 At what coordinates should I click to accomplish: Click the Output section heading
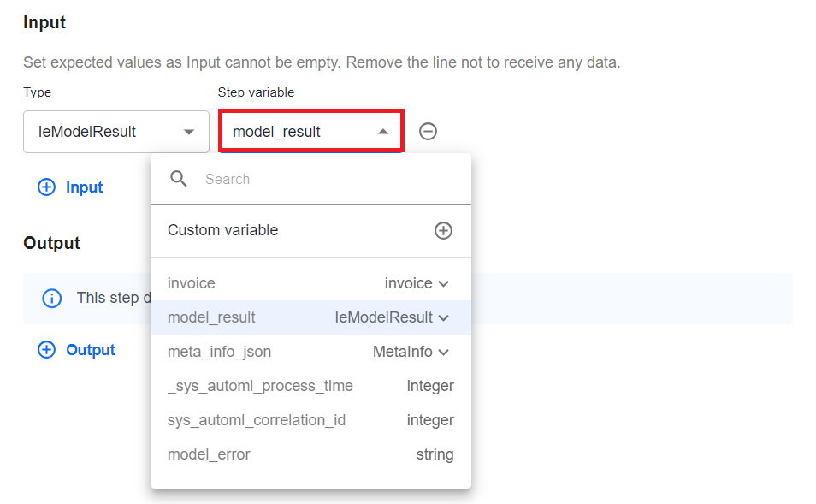pyautogui.click(x=51, y=243)
